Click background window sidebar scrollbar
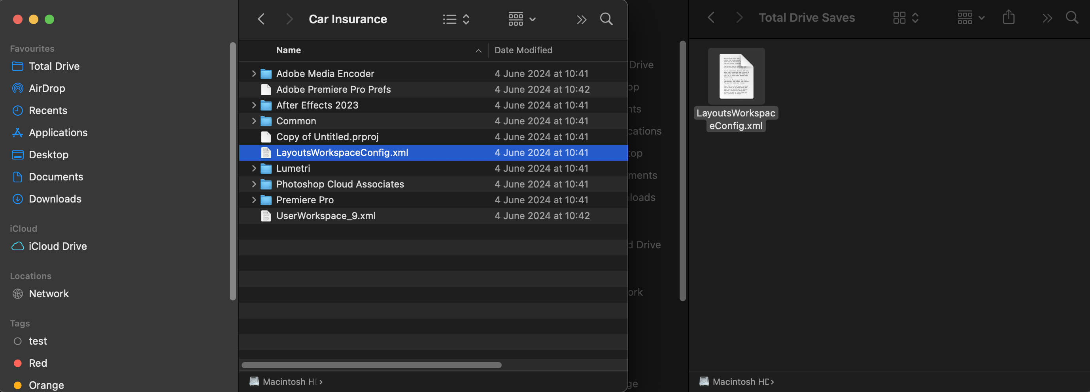Viewport: 1090px width, 392px height. tap(682, 171)
